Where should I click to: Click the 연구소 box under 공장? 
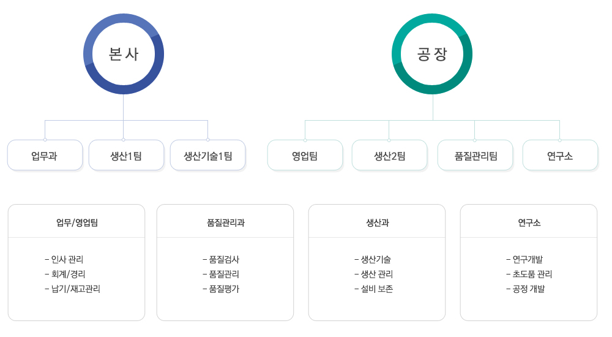(560, 156)
